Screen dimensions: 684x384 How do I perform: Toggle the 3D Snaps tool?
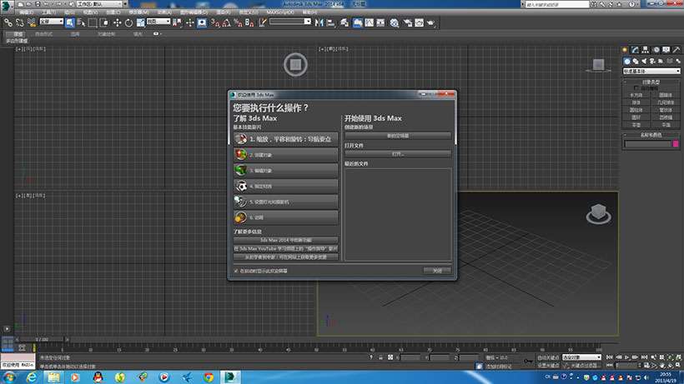click(x=215, y=22)
